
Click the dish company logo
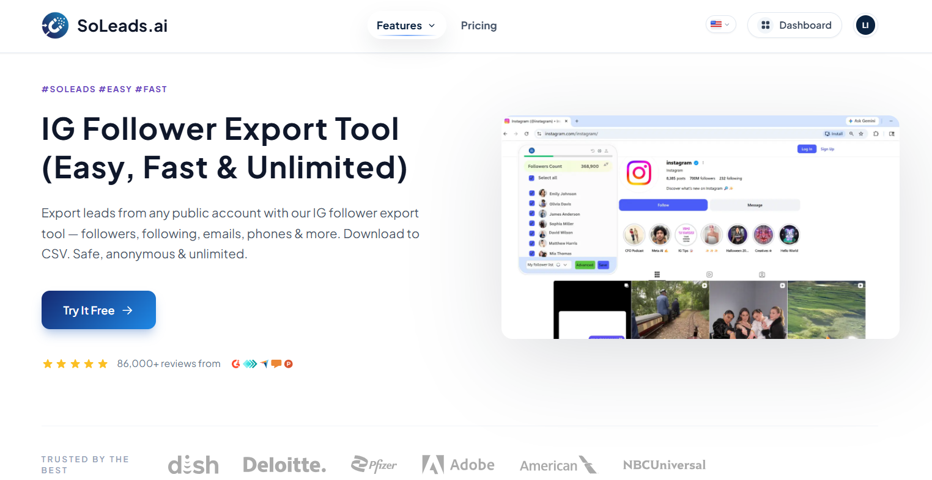[193, 465]
